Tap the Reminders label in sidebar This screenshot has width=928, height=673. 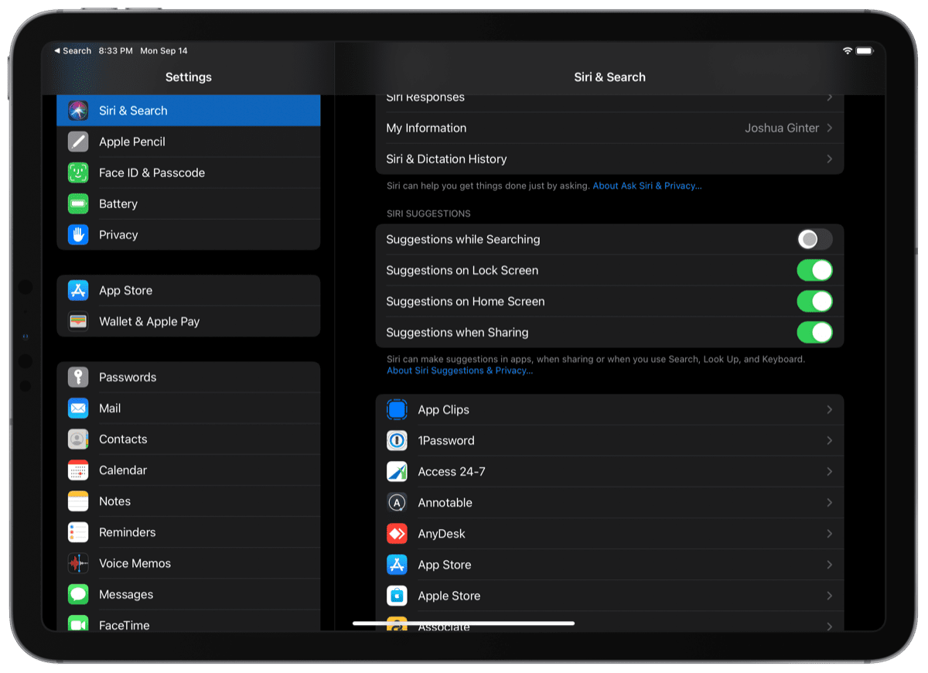[x=127, y=532]
